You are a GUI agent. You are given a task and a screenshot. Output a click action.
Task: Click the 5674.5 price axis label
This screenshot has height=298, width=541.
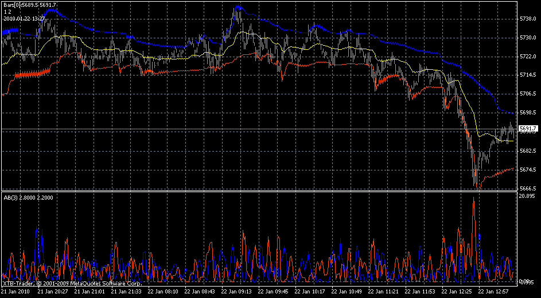click(528, 170)
